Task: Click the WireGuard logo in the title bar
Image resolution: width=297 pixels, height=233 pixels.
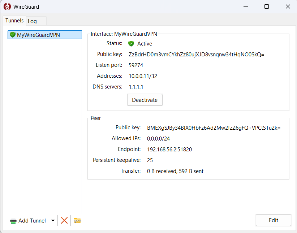Action: pos(7,7)
